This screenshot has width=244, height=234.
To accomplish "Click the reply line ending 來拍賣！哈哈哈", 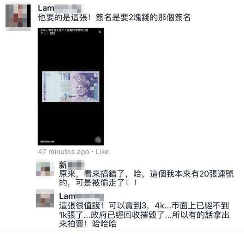I will (x=87, y=224).
